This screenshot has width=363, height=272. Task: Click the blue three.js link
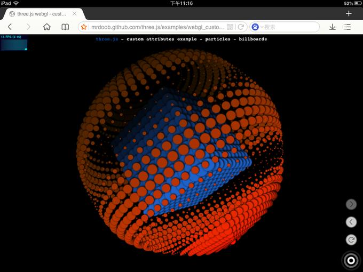106,39
